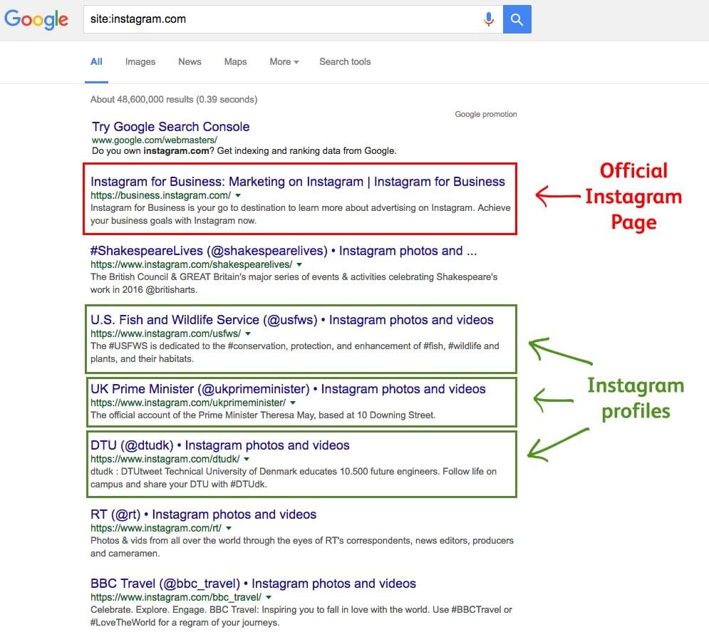Expand arrow beside bbc_travel URL
Screen dimensions: 709x642
pos(269,597)
